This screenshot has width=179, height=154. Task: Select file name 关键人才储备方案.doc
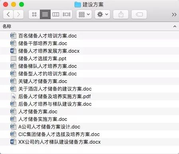click(43, 81)
